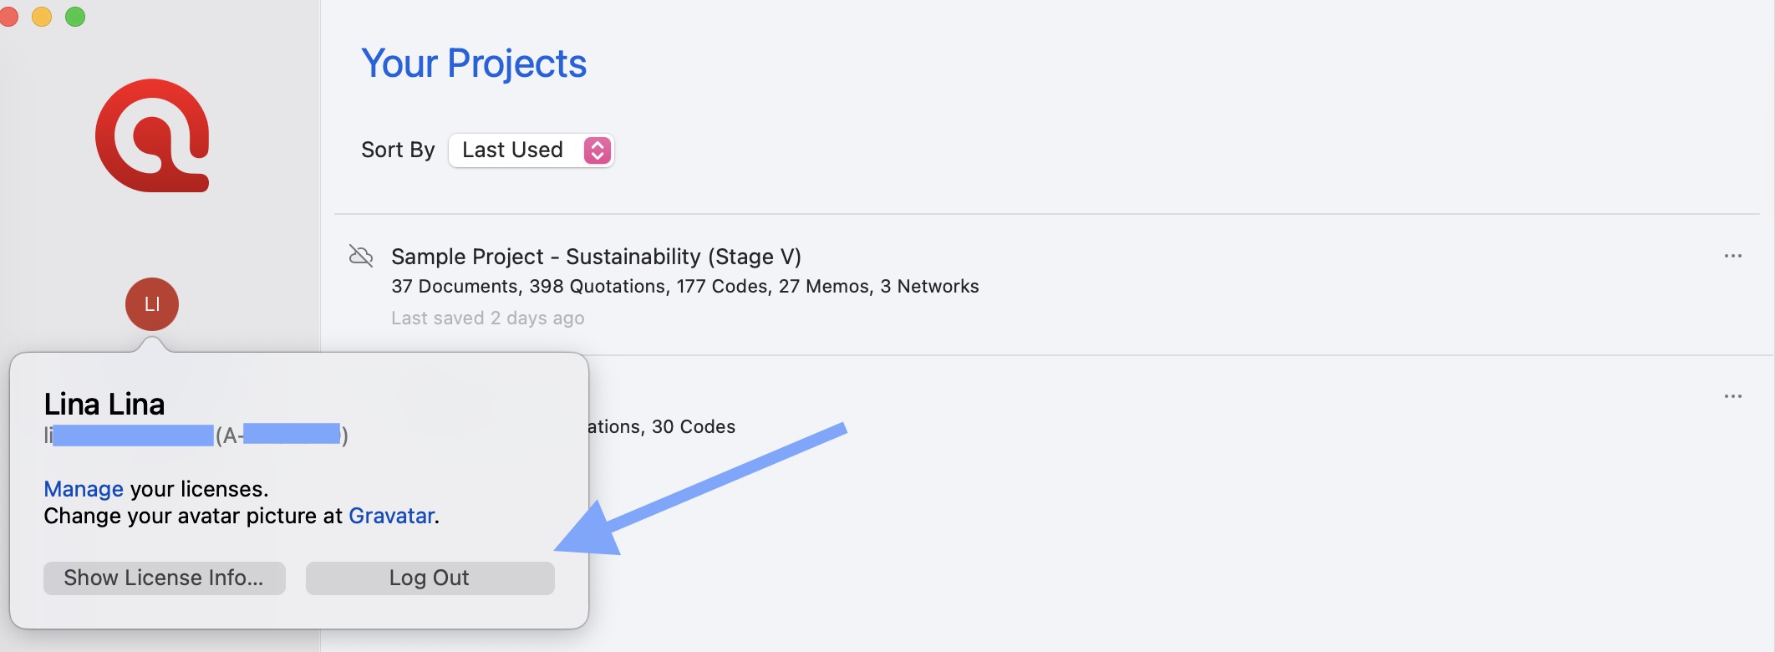The height and width of the screenshot is (652, 1775).
Task: Open the Gravatar link
Action: pos(391,516)
